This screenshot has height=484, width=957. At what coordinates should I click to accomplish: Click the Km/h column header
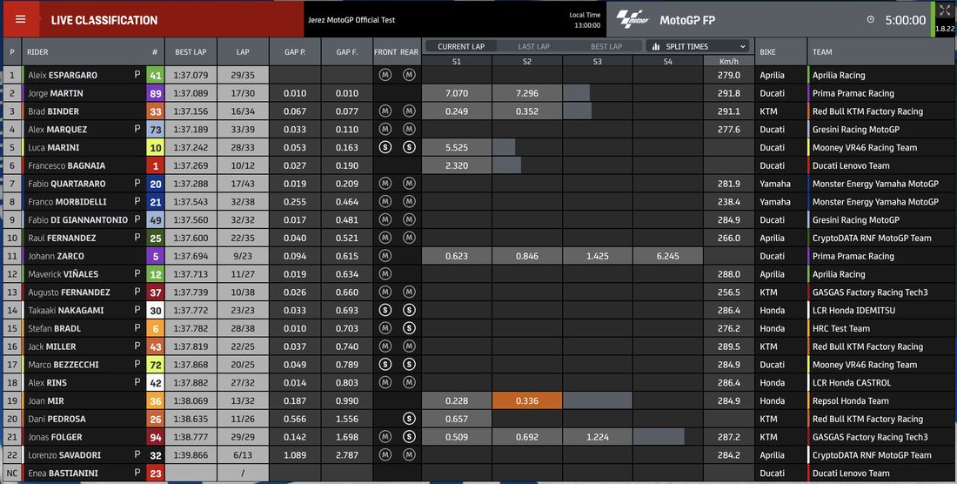(729, 61)
